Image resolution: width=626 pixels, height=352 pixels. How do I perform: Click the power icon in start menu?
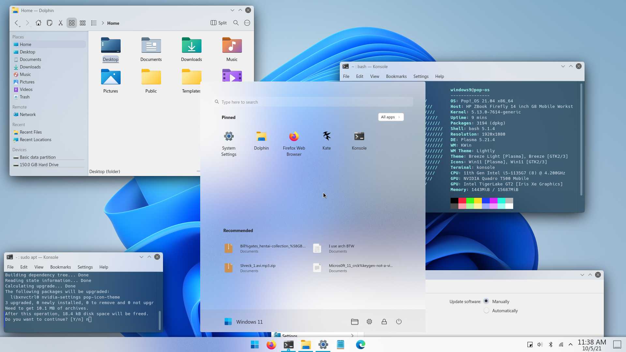coord(399,322)
